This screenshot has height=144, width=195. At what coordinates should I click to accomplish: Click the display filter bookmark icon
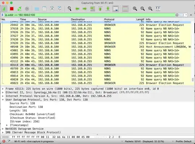(x=3, y=15)
